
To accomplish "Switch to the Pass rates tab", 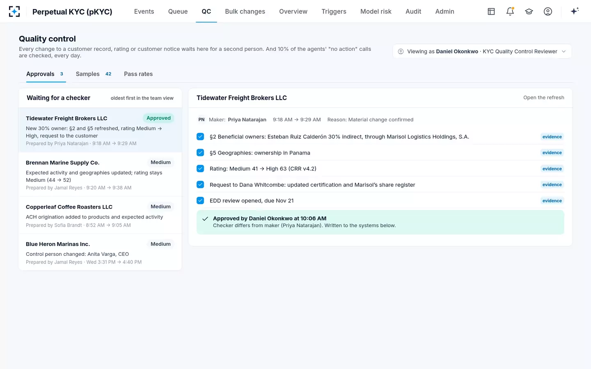I will [138, 74].
